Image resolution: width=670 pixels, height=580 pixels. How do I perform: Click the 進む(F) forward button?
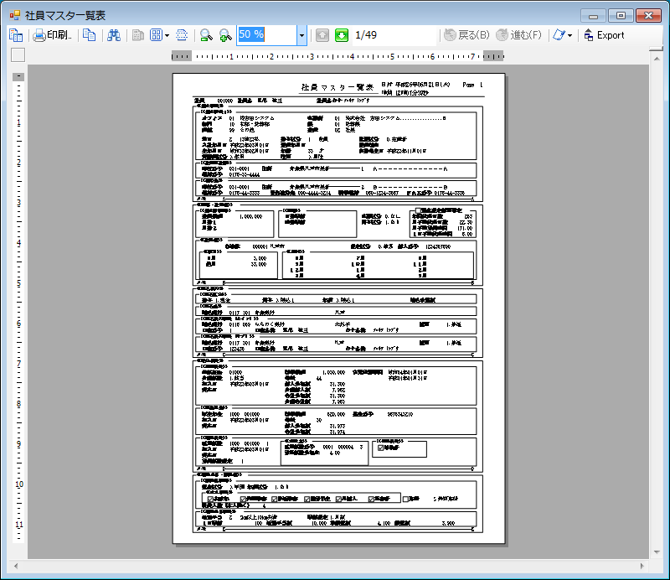coord(519,35)
